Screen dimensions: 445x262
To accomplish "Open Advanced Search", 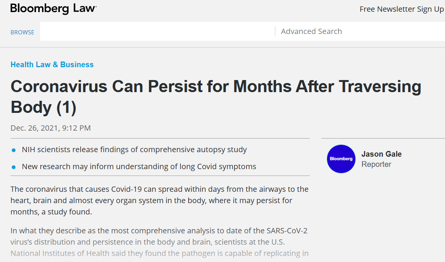I will pos(311,31).
